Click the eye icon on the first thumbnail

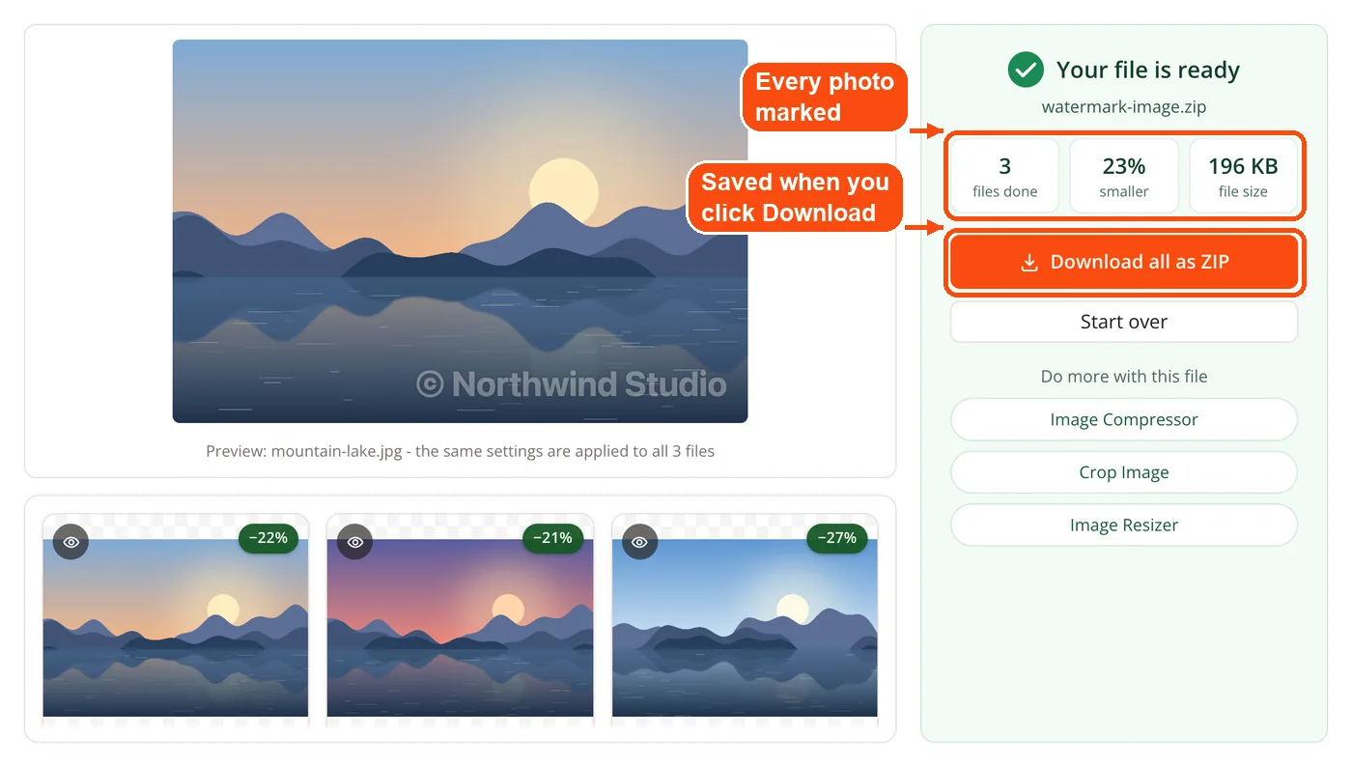click(70, 542)
